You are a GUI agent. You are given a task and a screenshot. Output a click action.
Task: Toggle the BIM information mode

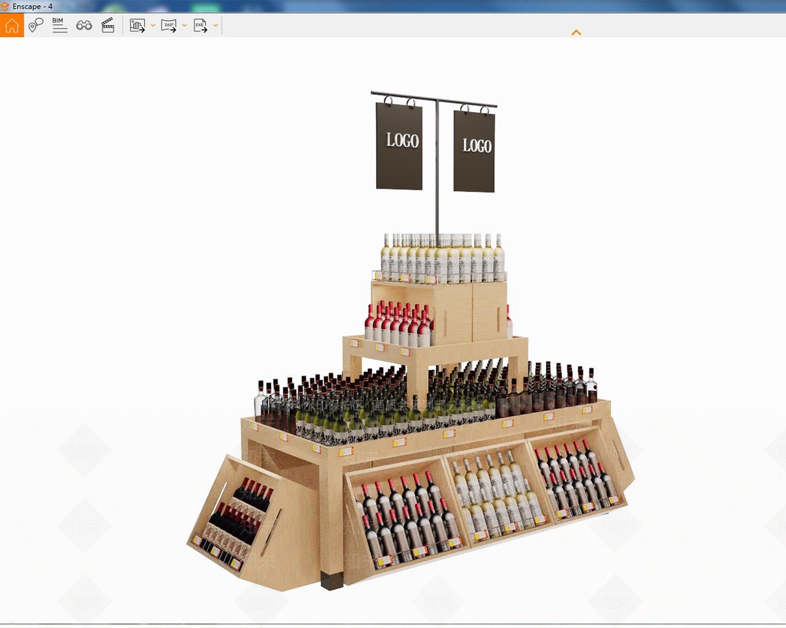[x=59, y=25]
